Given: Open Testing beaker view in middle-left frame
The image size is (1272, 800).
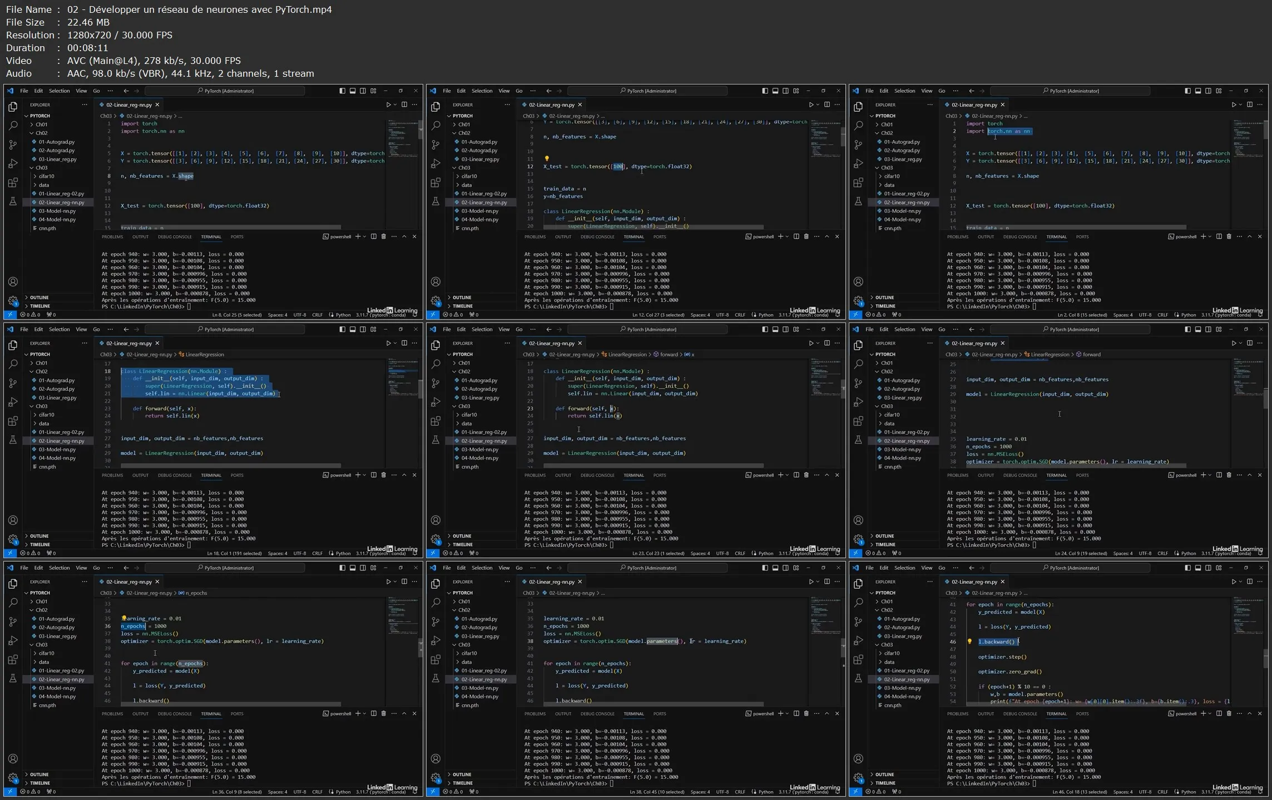Looking at the screenshot, I should [x=13, y=440].
